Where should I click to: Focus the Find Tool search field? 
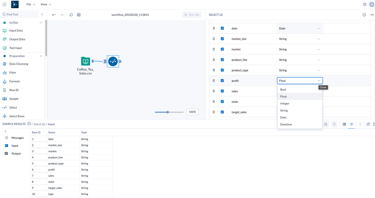(x=20, y=15)
